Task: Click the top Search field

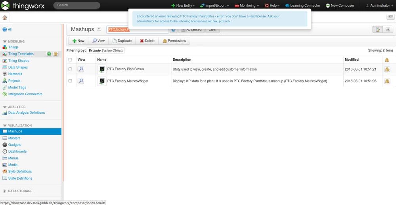Action: coord(77,5)
